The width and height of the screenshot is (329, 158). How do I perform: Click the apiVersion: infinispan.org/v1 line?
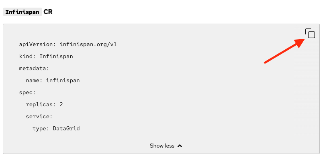(68, 45)
